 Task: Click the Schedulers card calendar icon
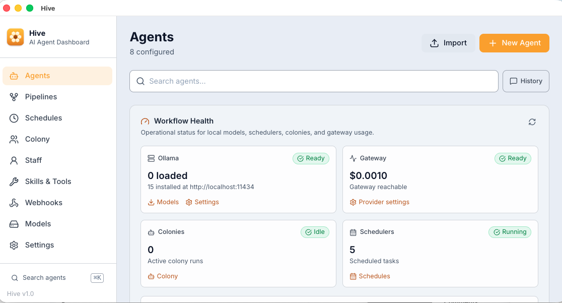[353, 232]
